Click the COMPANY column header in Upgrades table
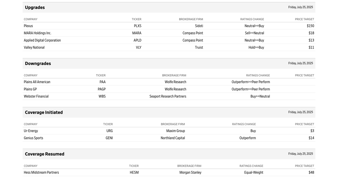 (31, 19)
